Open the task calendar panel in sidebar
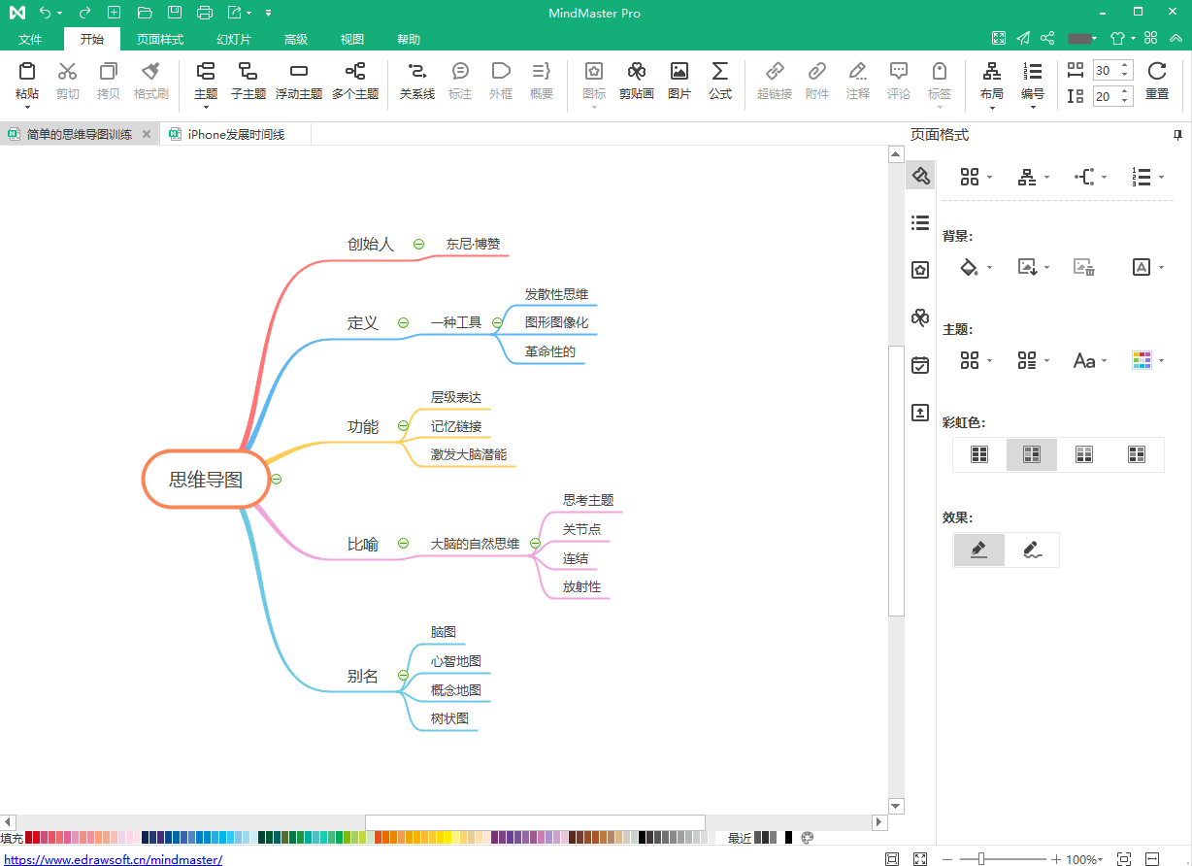1192x866 pixels. click(x=920, y=365)
